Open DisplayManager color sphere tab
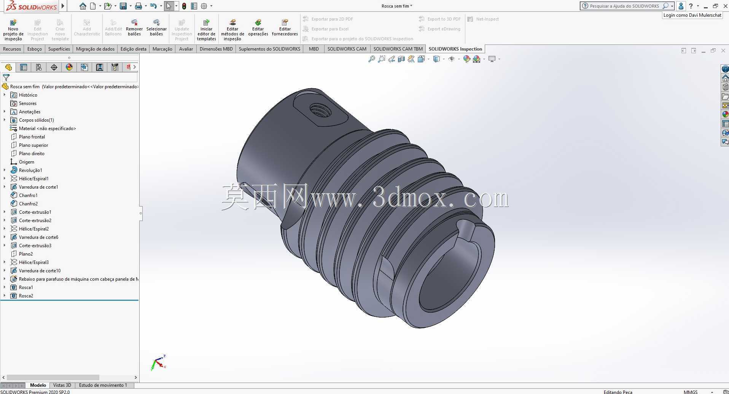729x394 pixels. [x=69, y=67]
